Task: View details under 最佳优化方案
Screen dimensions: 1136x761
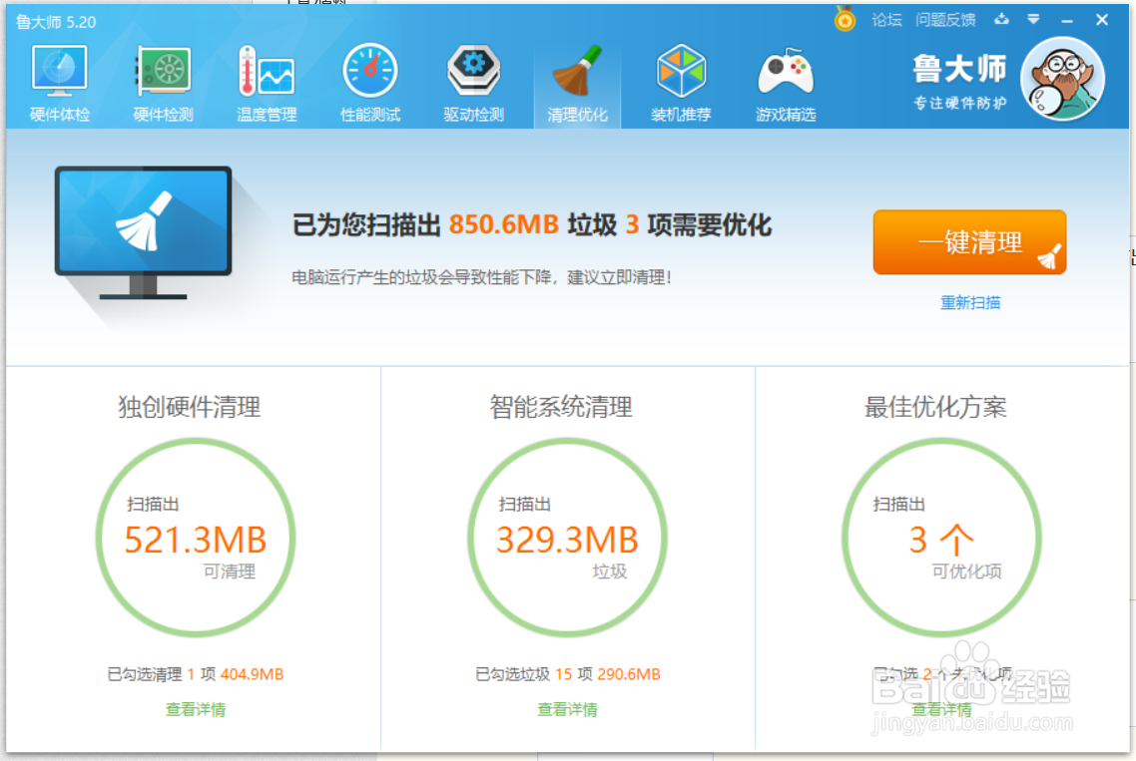Action: coord(941,709)
